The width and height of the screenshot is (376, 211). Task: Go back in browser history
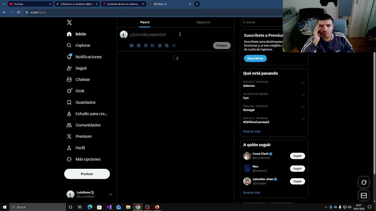click(x=4, y=12)
